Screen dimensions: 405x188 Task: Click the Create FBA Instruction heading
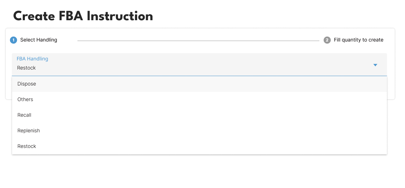pos(83,16)
